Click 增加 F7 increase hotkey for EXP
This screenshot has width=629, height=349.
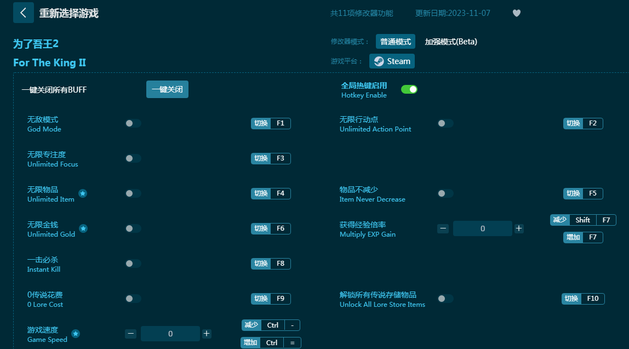pyautogui.click(x=583, y=237)
